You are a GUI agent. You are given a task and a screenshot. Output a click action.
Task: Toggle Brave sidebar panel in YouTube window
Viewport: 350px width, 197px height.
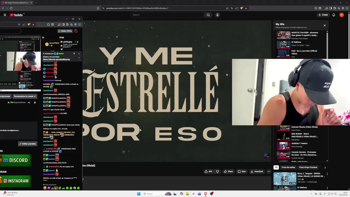pyautogui.click(x=331, y=8)
